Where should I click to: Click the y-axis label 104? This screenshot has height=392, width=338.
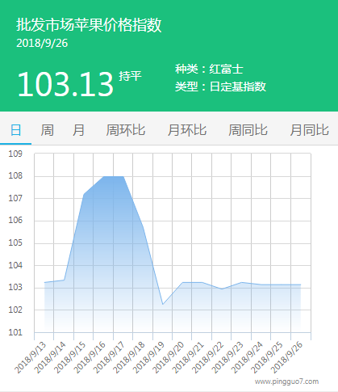15,265
